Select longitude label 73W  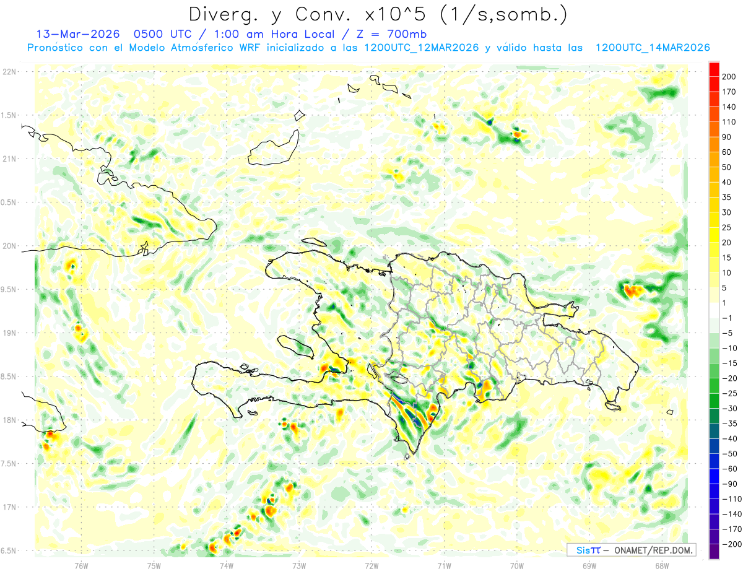point(299,565)
